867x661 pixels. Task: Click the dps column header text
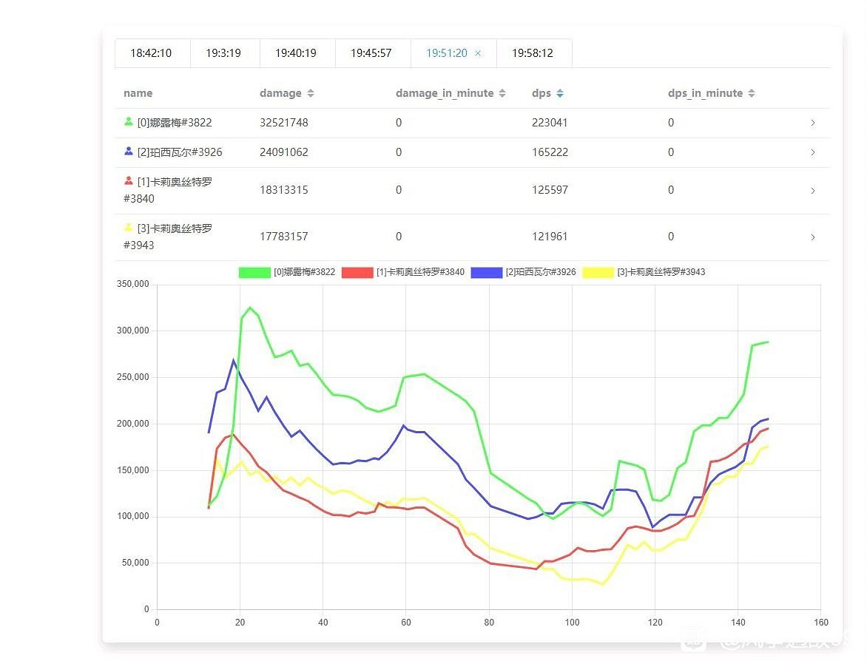(x=542, y=93)
